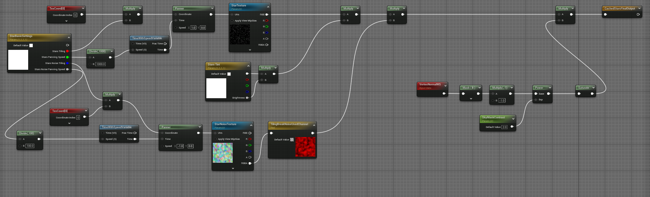Image resolution: width=650 pixels, height=197 pixels.
Task: Click the RGBA output pin of StarNoiseTexture
Action: (x=250, y=163)
